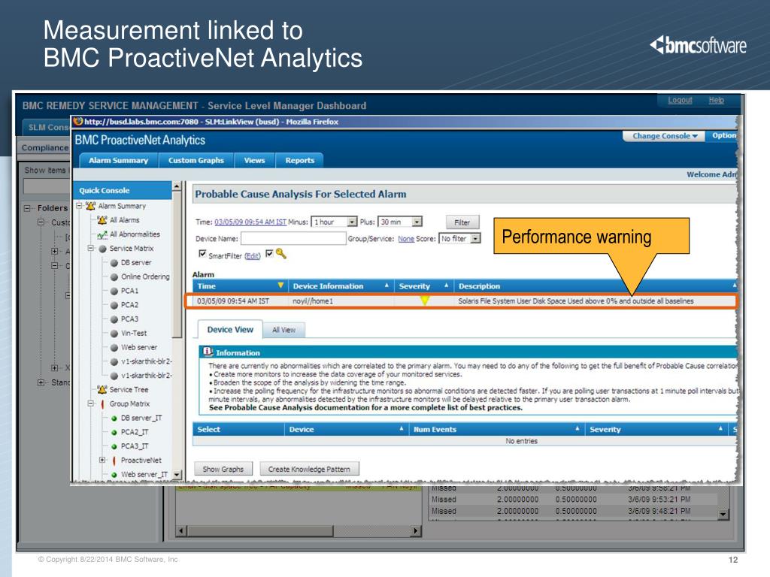Select the All View tab
The height and width of the screenshot is (577, 770).
283,331
